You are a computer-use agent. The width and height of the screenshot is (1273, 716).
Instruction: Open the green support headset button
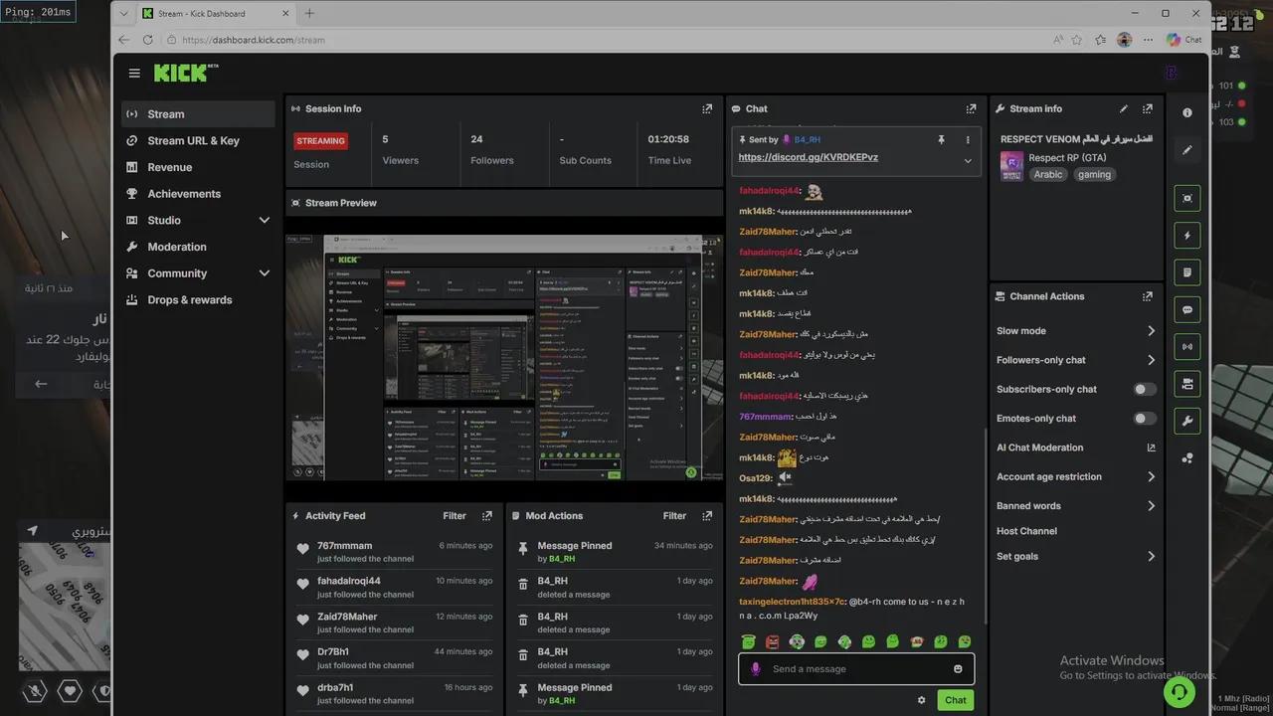pyautogui.click(x=1180, y=691)
